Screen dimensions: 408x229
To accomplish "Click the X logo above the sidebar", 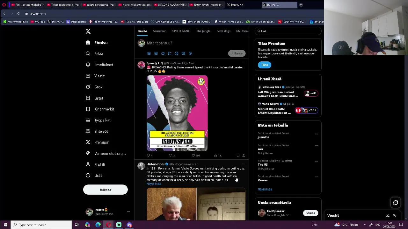I will pyautogui.click(x=88, y=31).
